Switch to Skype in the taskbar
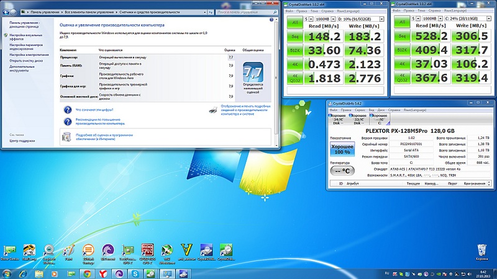The width and height of the screenshot is (497, 279). click(135, 273)
